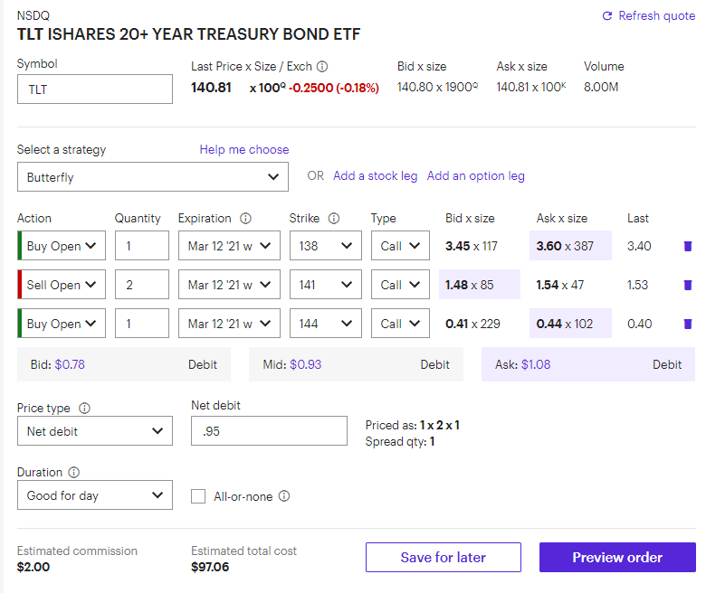The height and width of the screenshot is (593, 706).
Task: Open the 141 strike dropdown
Action: coord(326,285)
